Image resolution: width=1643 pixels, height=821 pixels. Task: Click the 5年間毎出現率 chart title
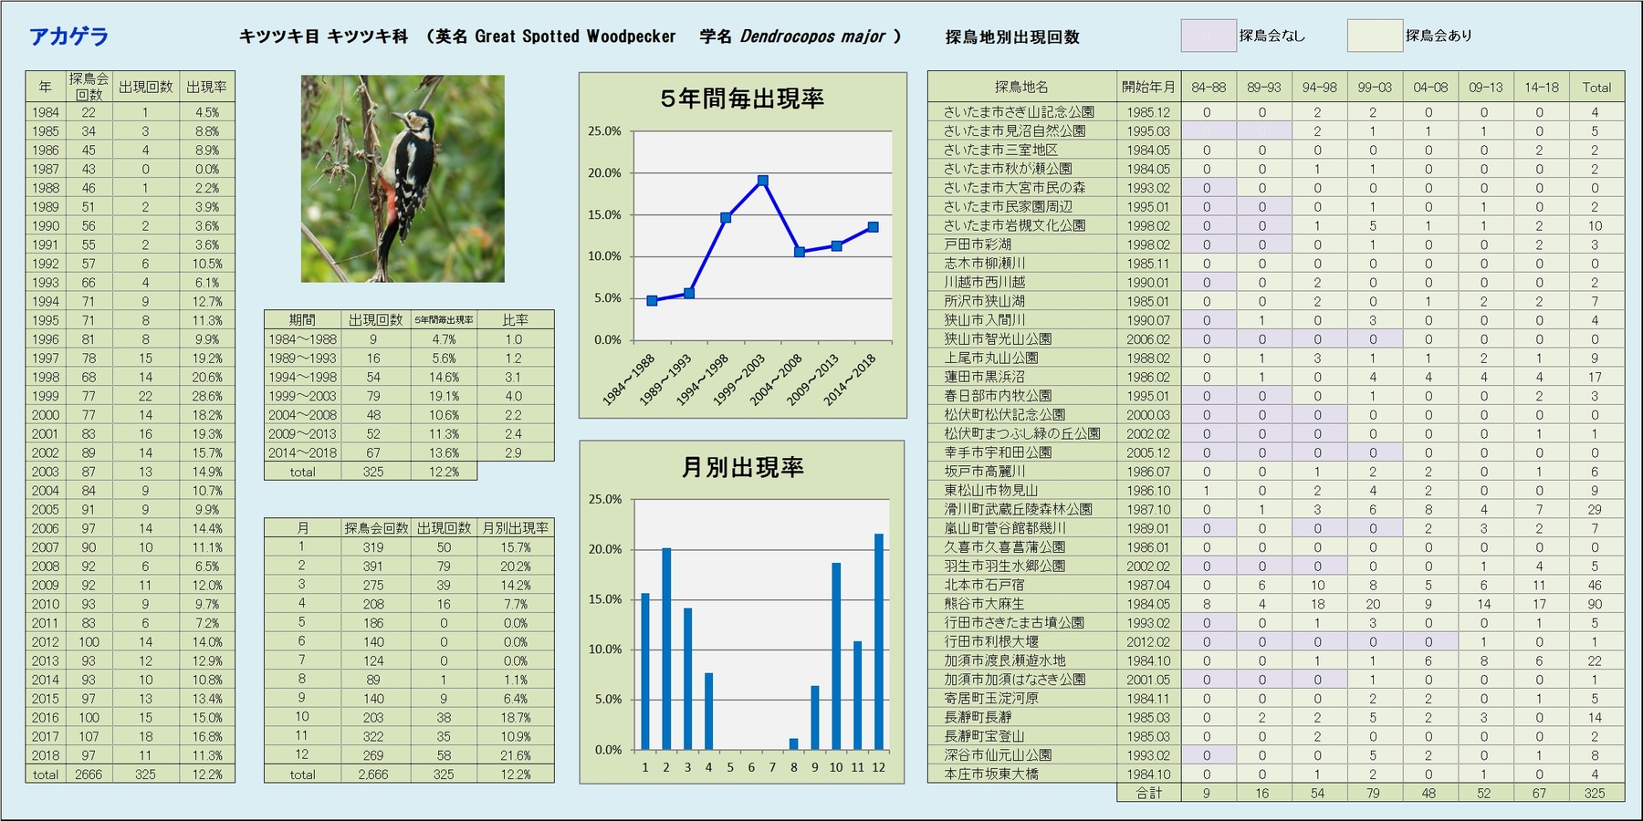click(742, 99)
